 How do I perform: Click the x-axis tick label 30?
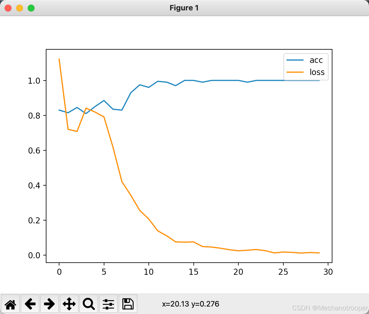328,272
